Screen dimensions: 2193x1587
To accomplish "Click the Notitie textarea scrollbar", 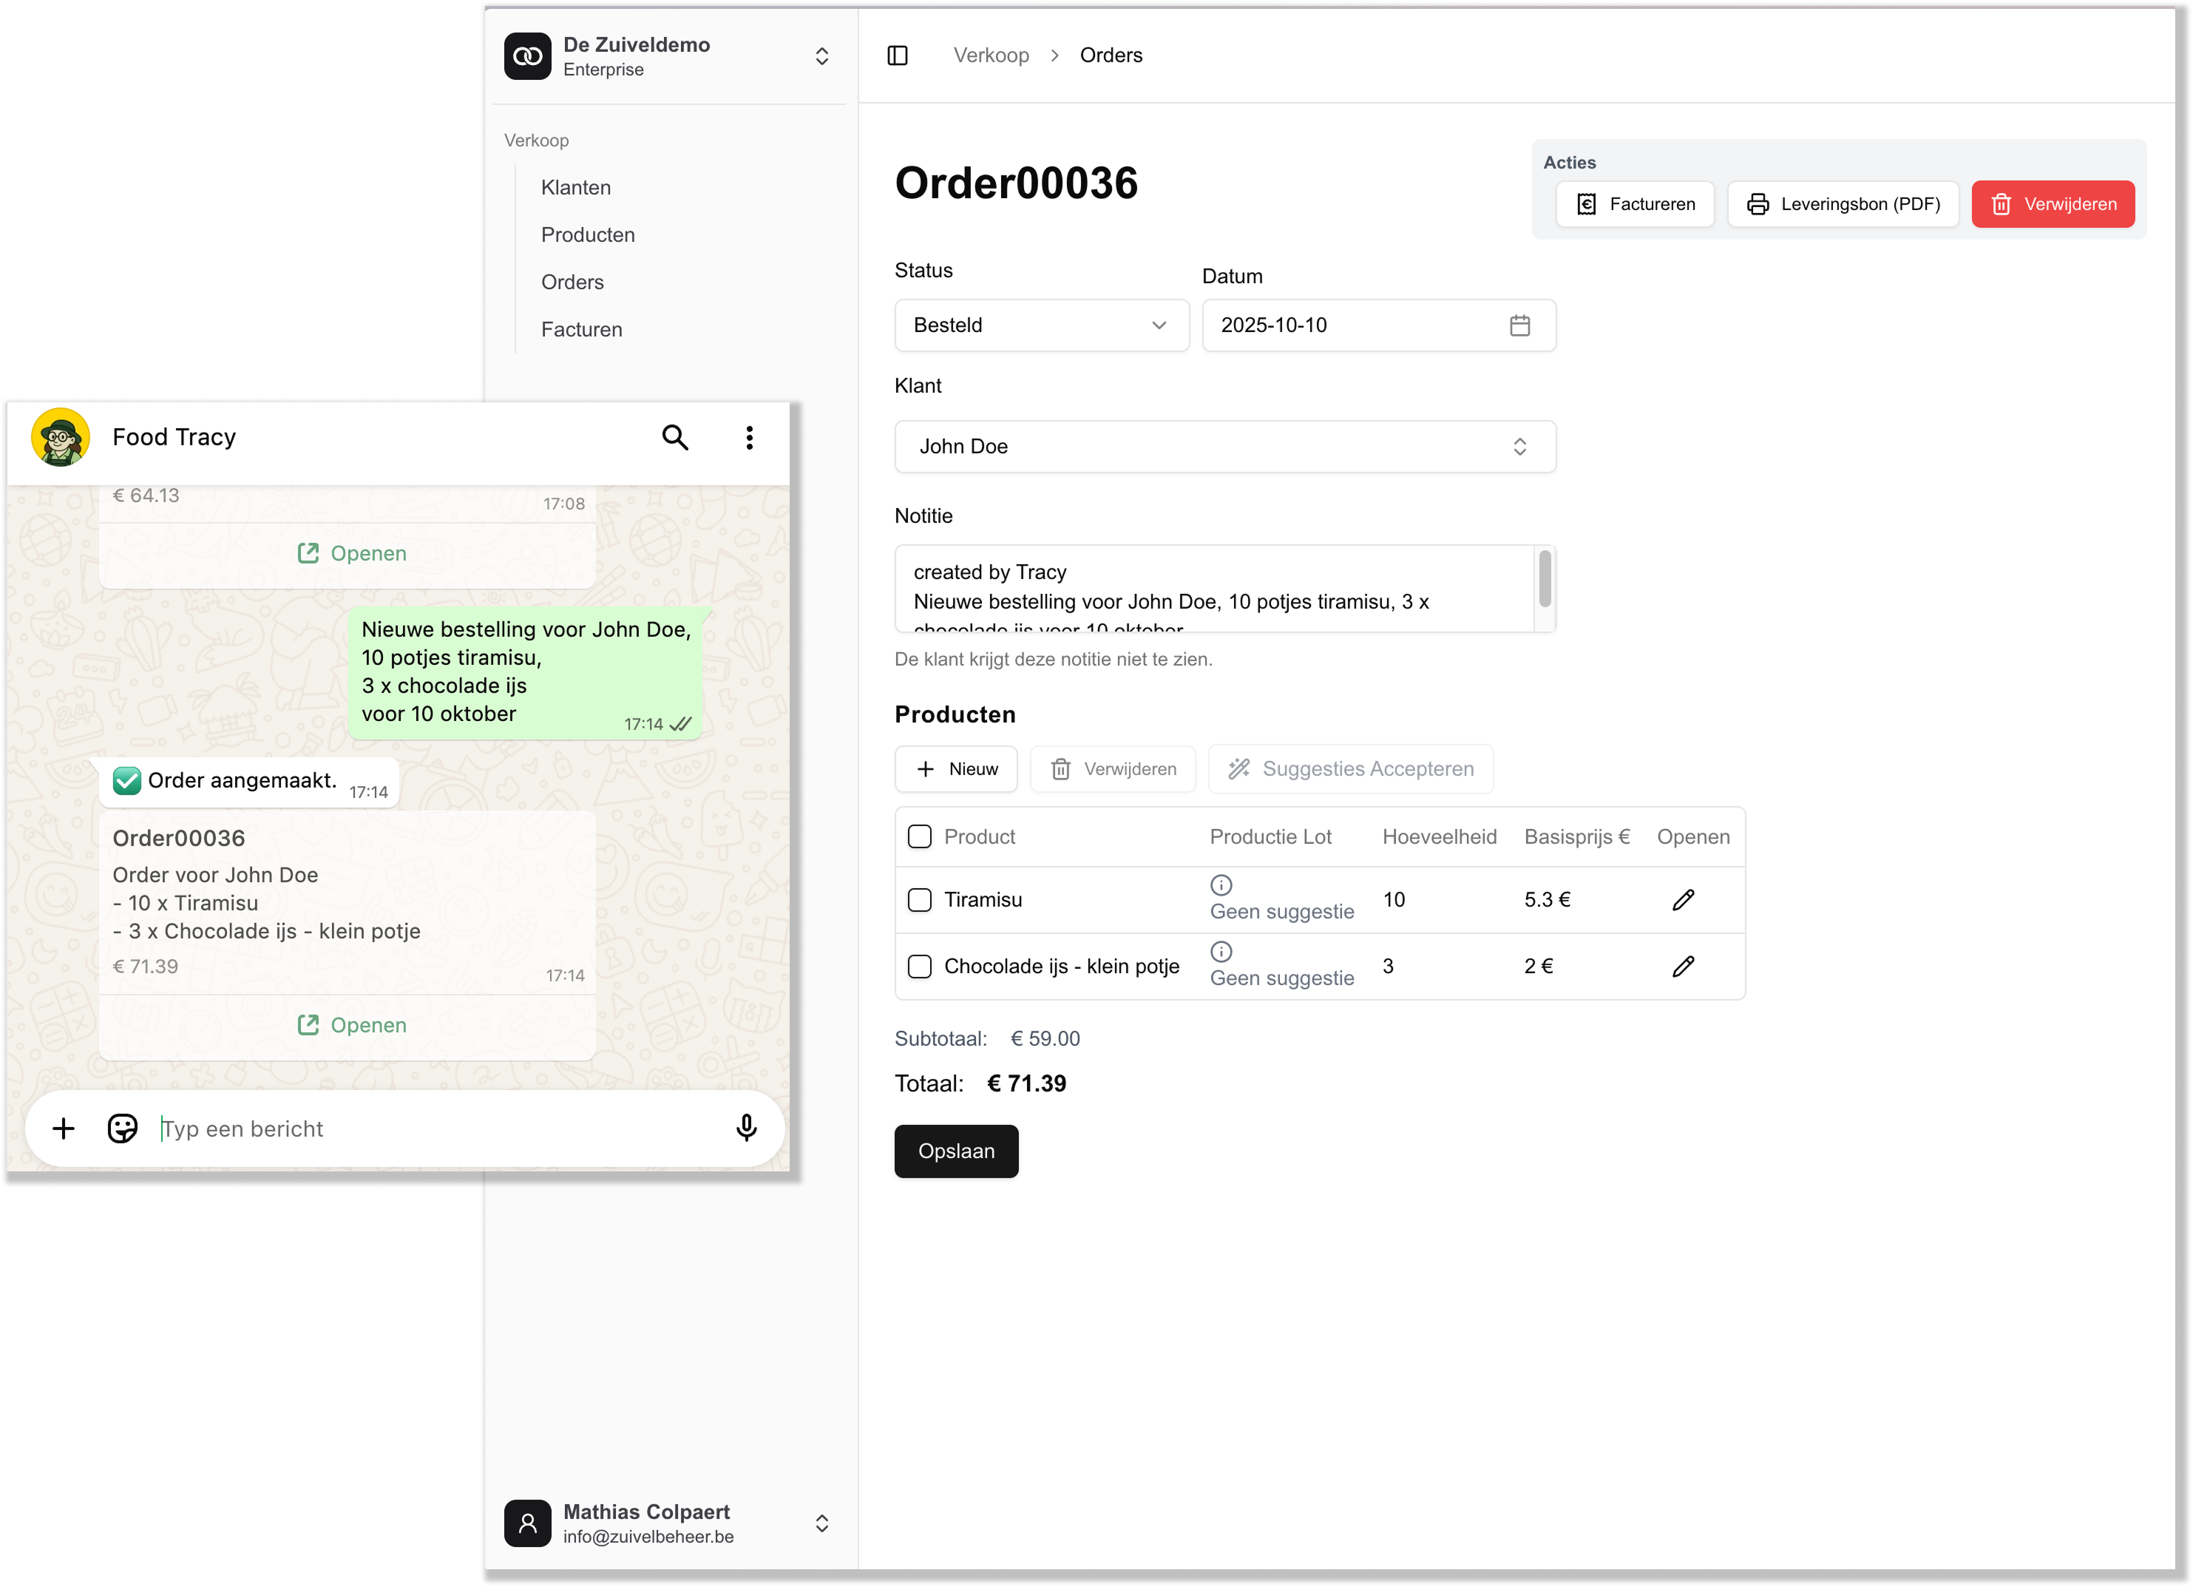I will pyautogui.click(x=1544, y=578).
